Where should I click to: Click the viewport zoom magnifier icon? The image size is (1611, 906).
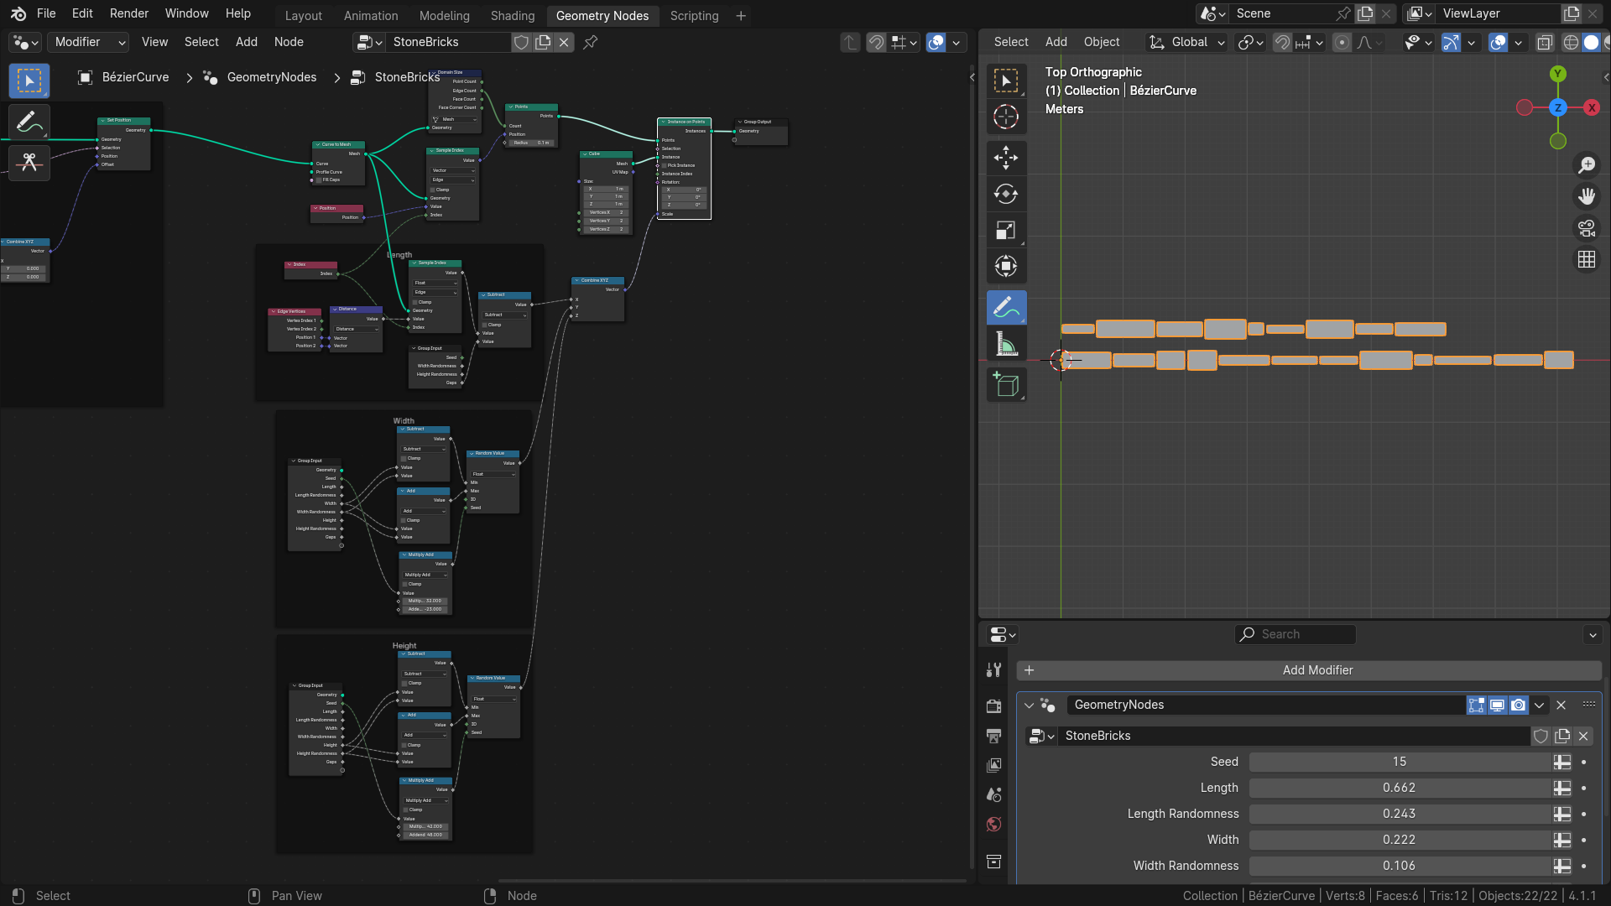point(1586,165)
